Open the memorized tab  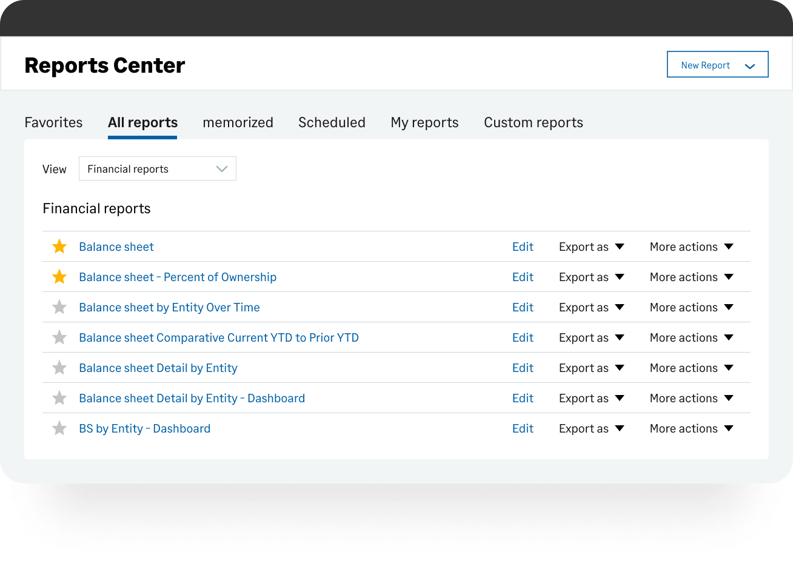pos(238,122)
